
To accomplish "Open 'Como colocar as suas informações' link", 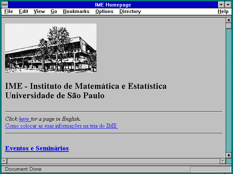I will coord(62,126).
